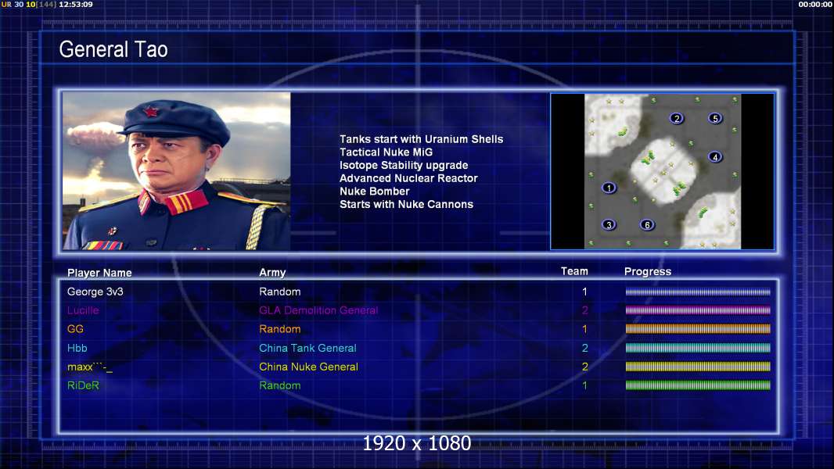
Task: Click start position 2 on the minimap
Action: coord(677,118)
